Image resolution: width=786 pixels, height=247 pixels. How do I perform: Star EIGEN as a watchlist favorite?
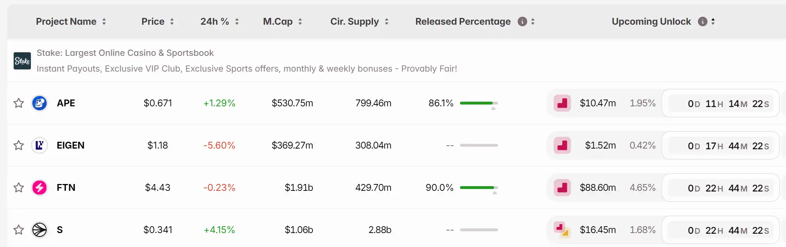coord(19,145)
